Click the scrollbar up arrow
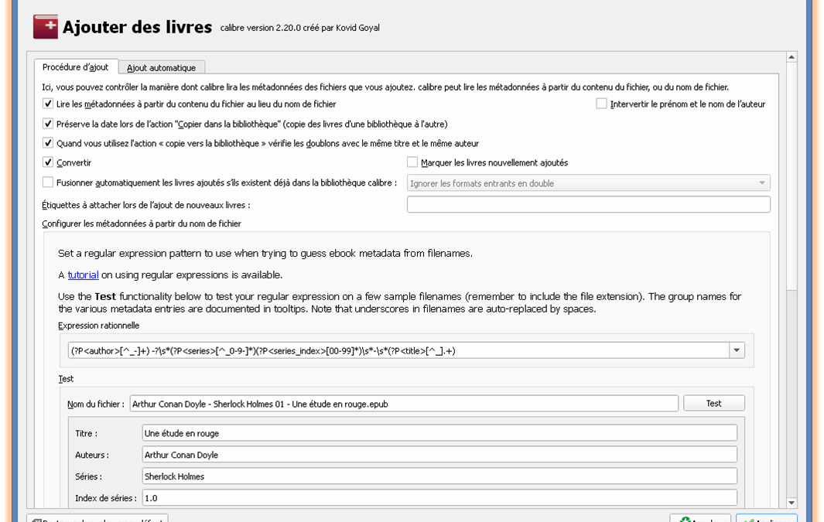Image resolution: width=824 pixels, height=522 pixels. click(x=792, y=56)
